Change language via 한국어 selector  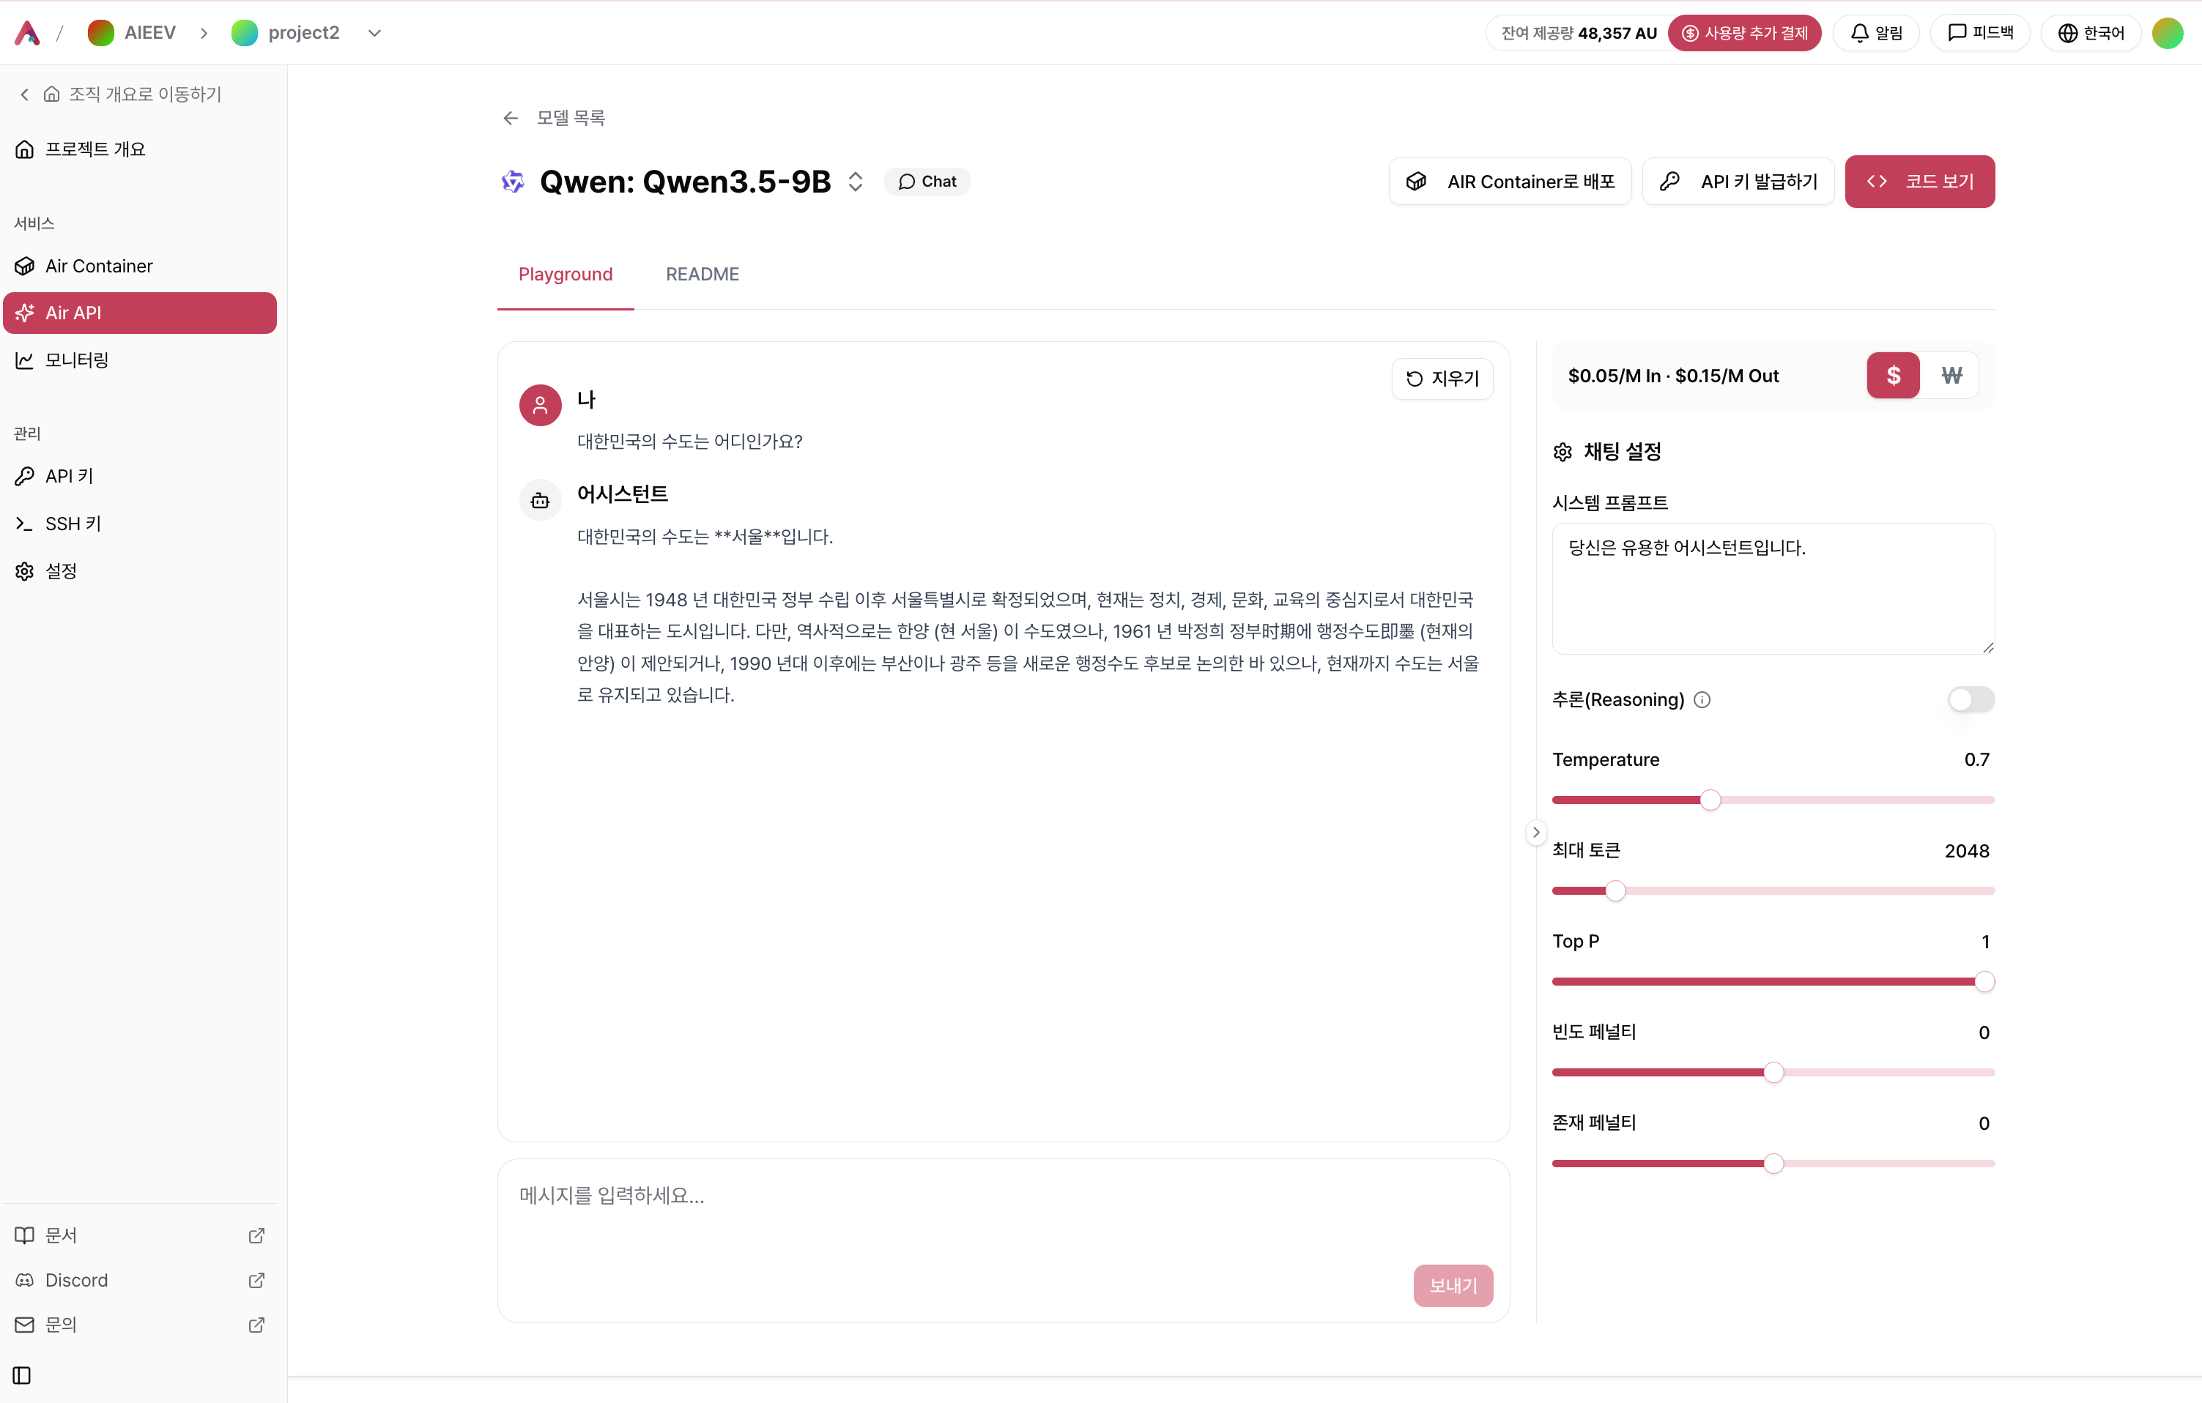2091,33
